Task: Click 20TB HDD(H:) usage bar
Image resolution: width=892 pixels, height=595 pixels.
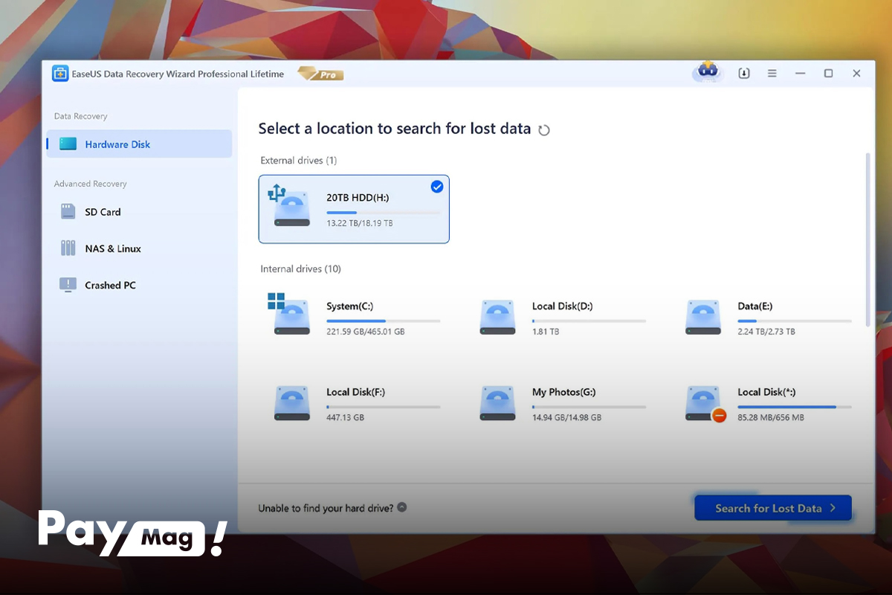Action: tap(384, 213)
